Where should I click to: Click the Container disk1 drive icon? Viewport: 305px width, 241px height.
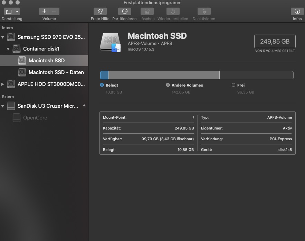pos(17,48)
